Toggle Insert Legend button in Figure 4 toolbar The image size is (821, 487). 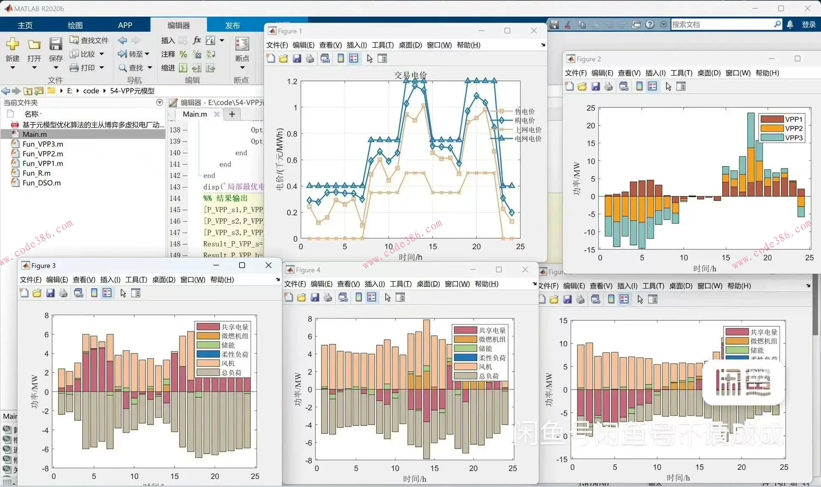point(372,298)
